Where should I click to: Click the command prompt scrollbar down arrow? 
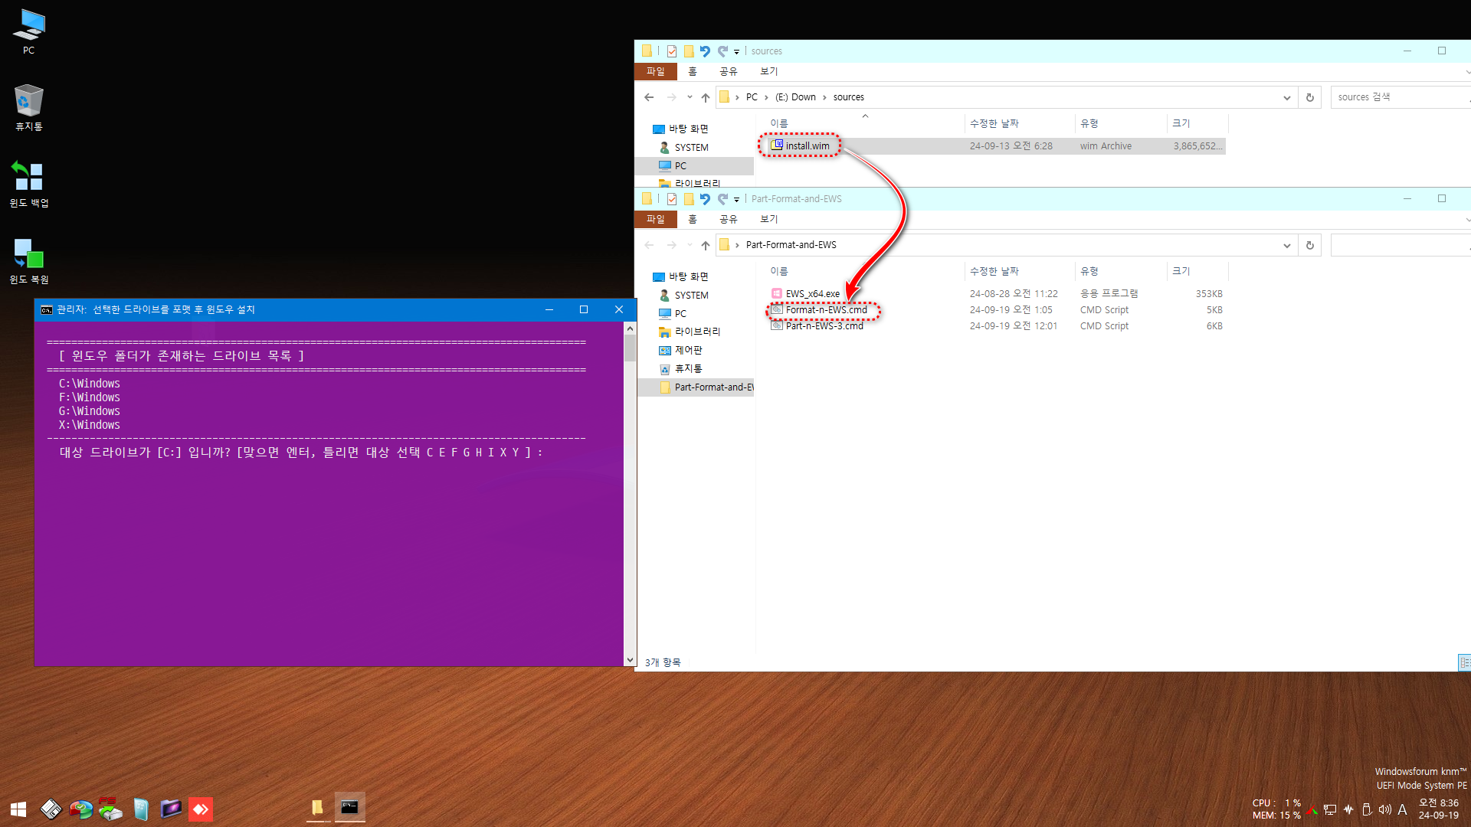click(x=630, y=660)
